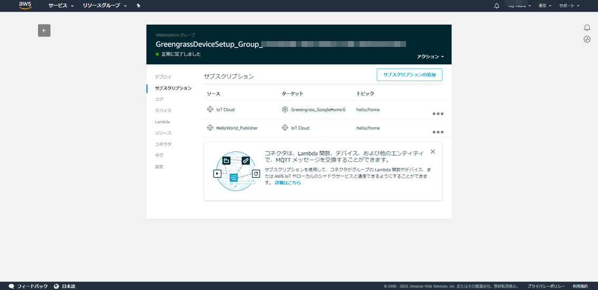Image resolution: width=598 pixels, height=290 pixels.
Task: Open the activity monitor icon at right edge
Action: [x=587, y=40]
